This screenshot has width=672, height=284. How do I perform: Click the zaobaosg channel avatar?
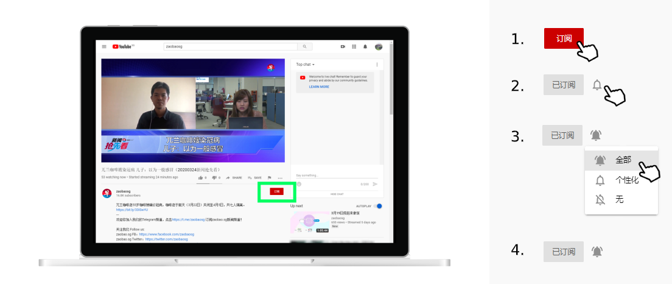(x=107, y=193)
